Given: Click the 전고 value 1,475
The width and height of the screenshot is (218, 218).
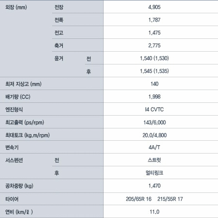Looking at the screenshot, I should (x=154, y=32).
